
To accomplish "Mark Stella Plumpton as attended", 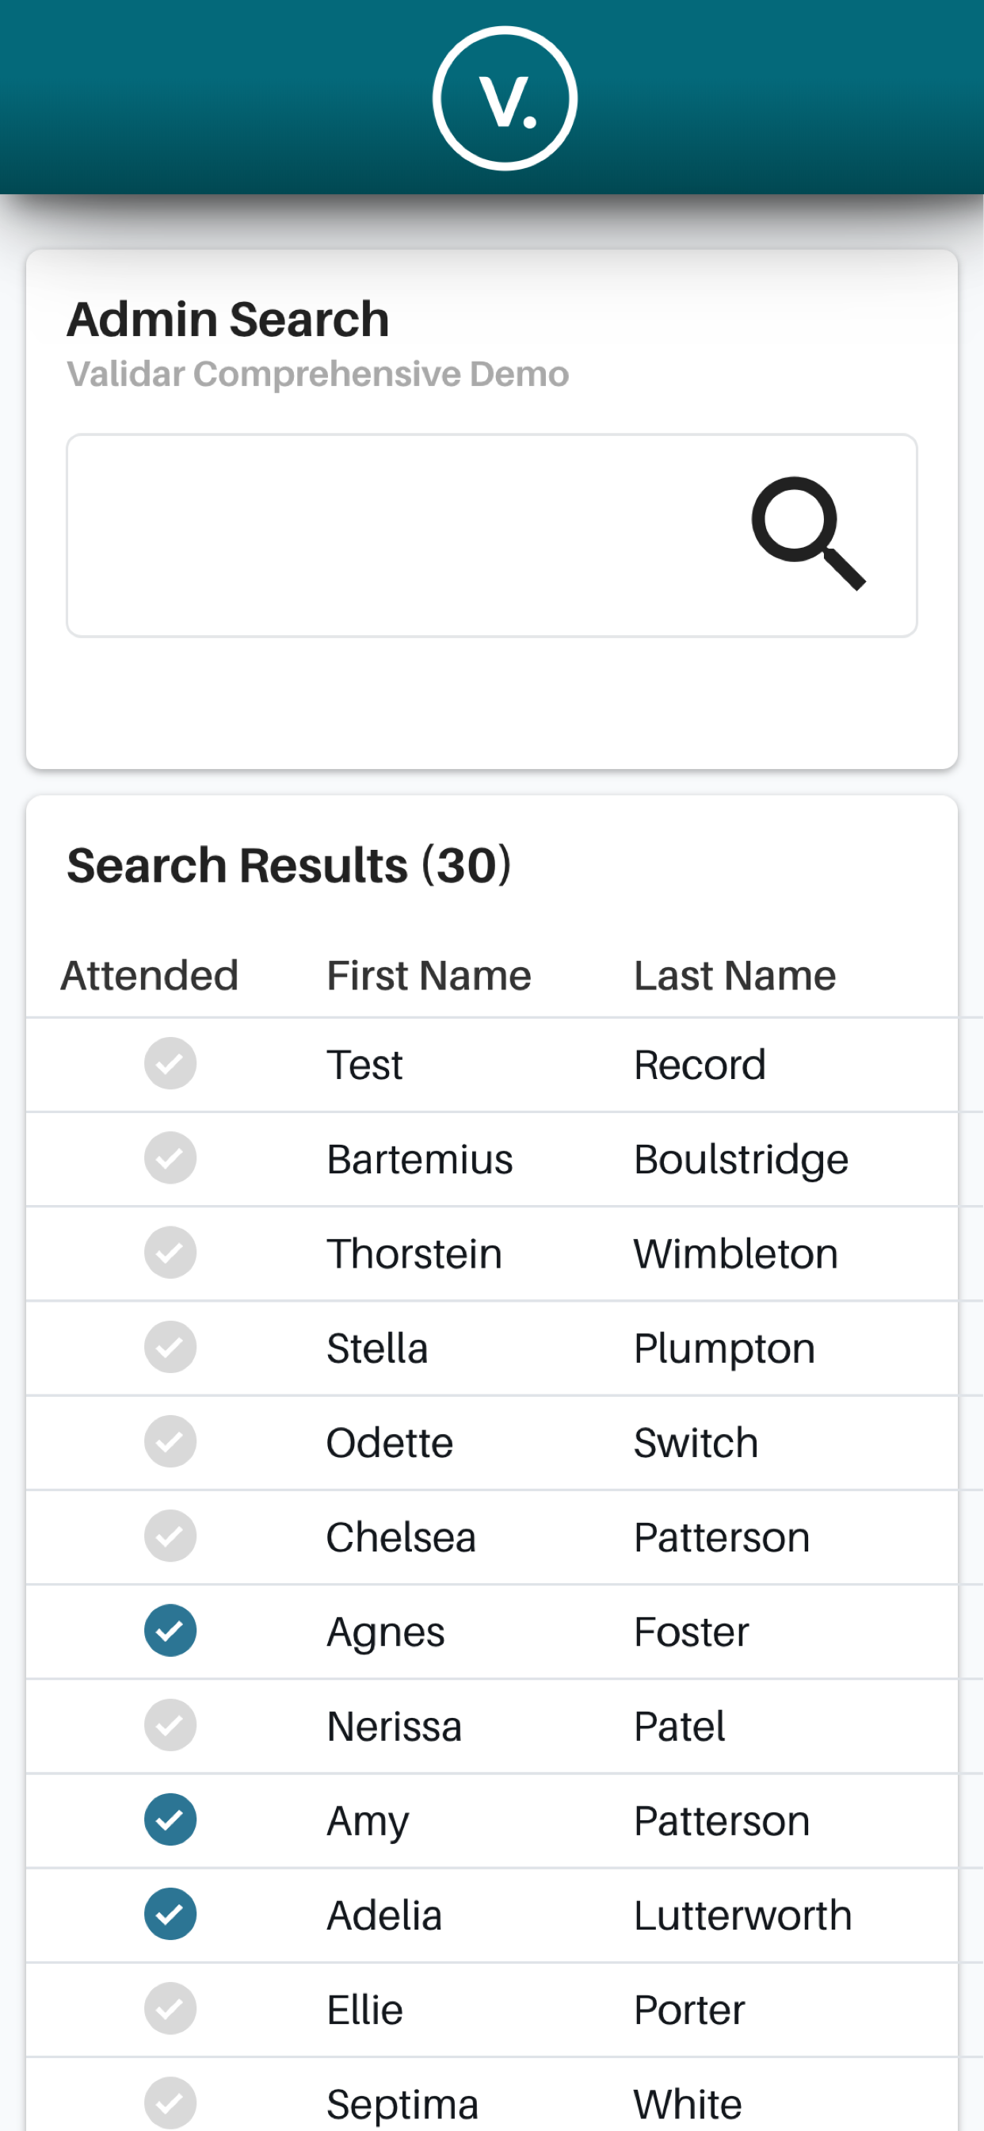I will tap(170, 1347).
